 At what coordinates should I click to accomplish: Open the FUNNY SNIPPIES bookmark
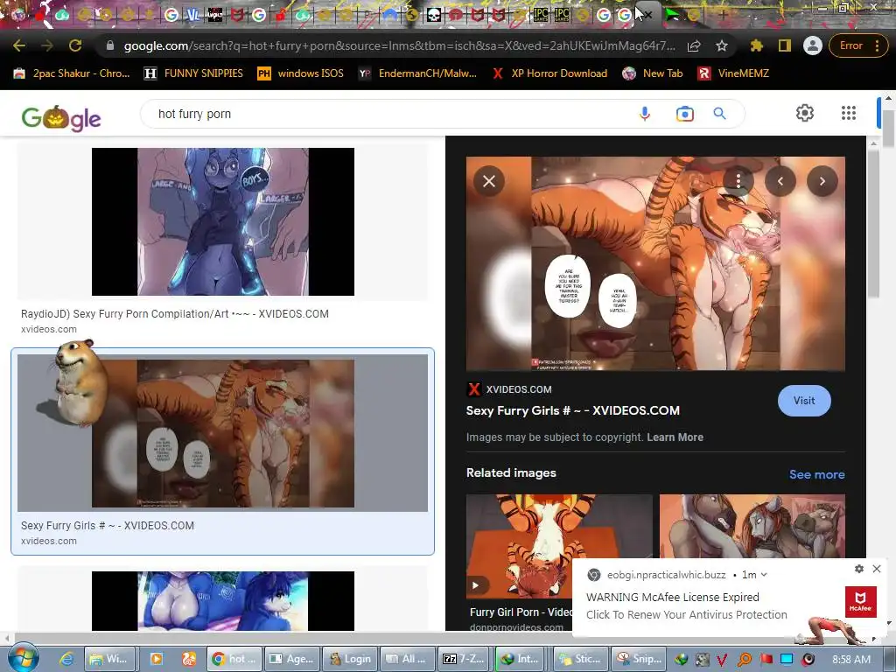click(193, 73)
